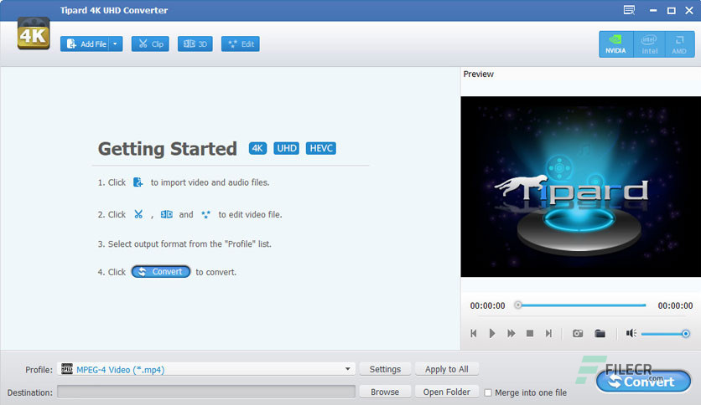Stop preview playback

coord(530,333)
